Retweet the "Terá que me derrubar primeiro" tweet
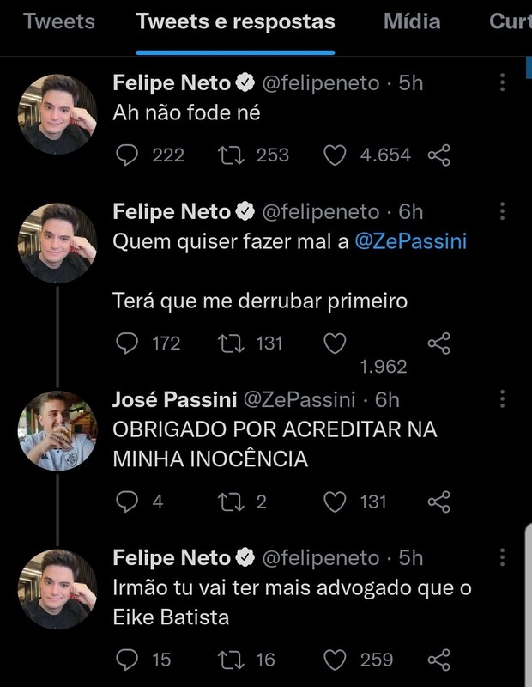Viewport: 532px width, 687px height. 230,343
